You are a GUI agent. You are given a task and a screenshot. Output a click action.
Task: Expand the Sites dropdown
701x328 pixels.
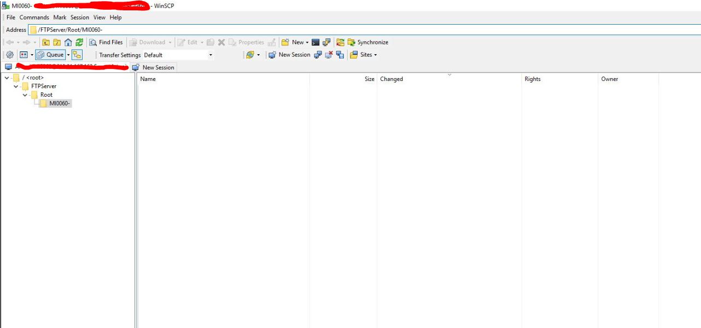pos(364,55)
